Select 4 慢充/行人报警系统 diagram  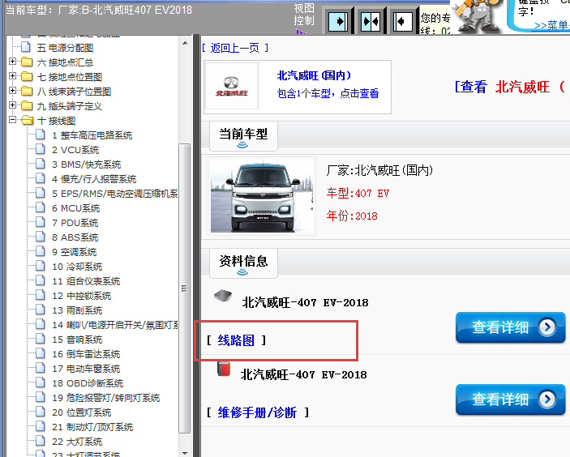click(x=94, y=179)
